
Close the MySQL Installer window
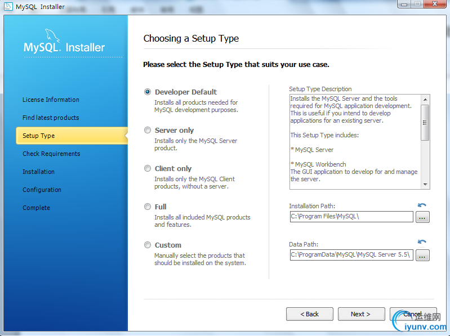pyautogui.click(x=435, y=4)
